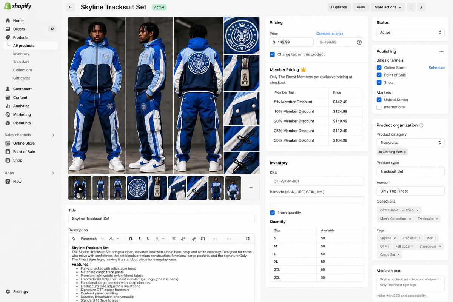Toggle the Point of Sale publishing checkbox
Viewport: 453px width, 302px height.
pos(379,75)
